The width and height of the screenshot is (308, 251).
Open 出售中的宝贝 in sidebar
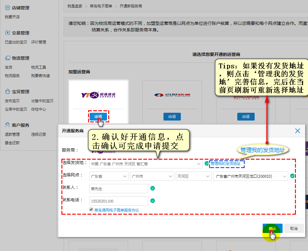[x=42, y=101]
